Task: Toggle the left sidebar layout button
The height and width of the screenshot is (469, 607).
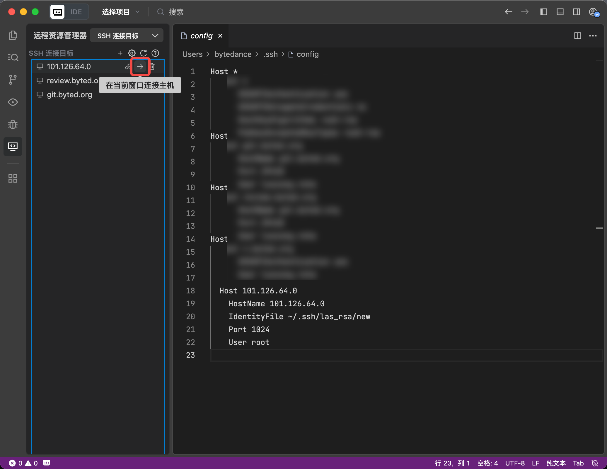Action: pyautogui.click(x=543, y=12)
